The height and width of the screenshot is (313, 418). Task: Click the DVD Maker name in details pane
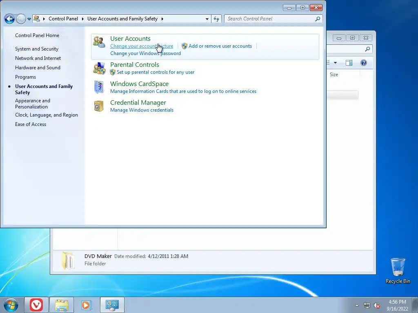click(98, 256)
